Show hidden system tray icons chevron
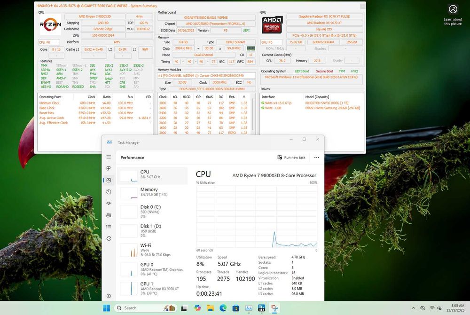 [x=413, y=308]
